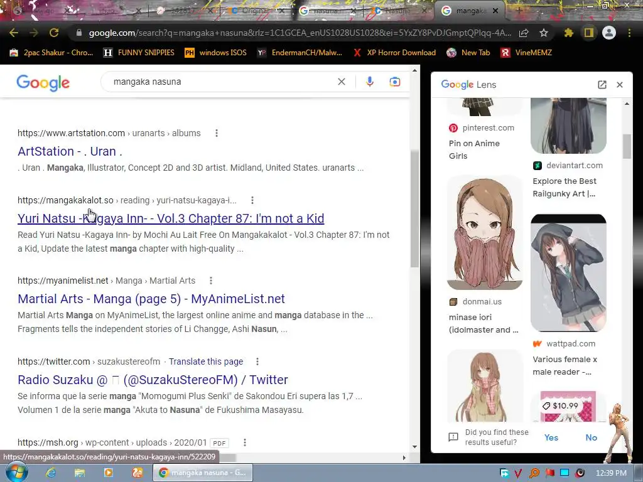Open the three-dot menu for the msh.org result
The image size is (643, 482).
pos(244,442)
